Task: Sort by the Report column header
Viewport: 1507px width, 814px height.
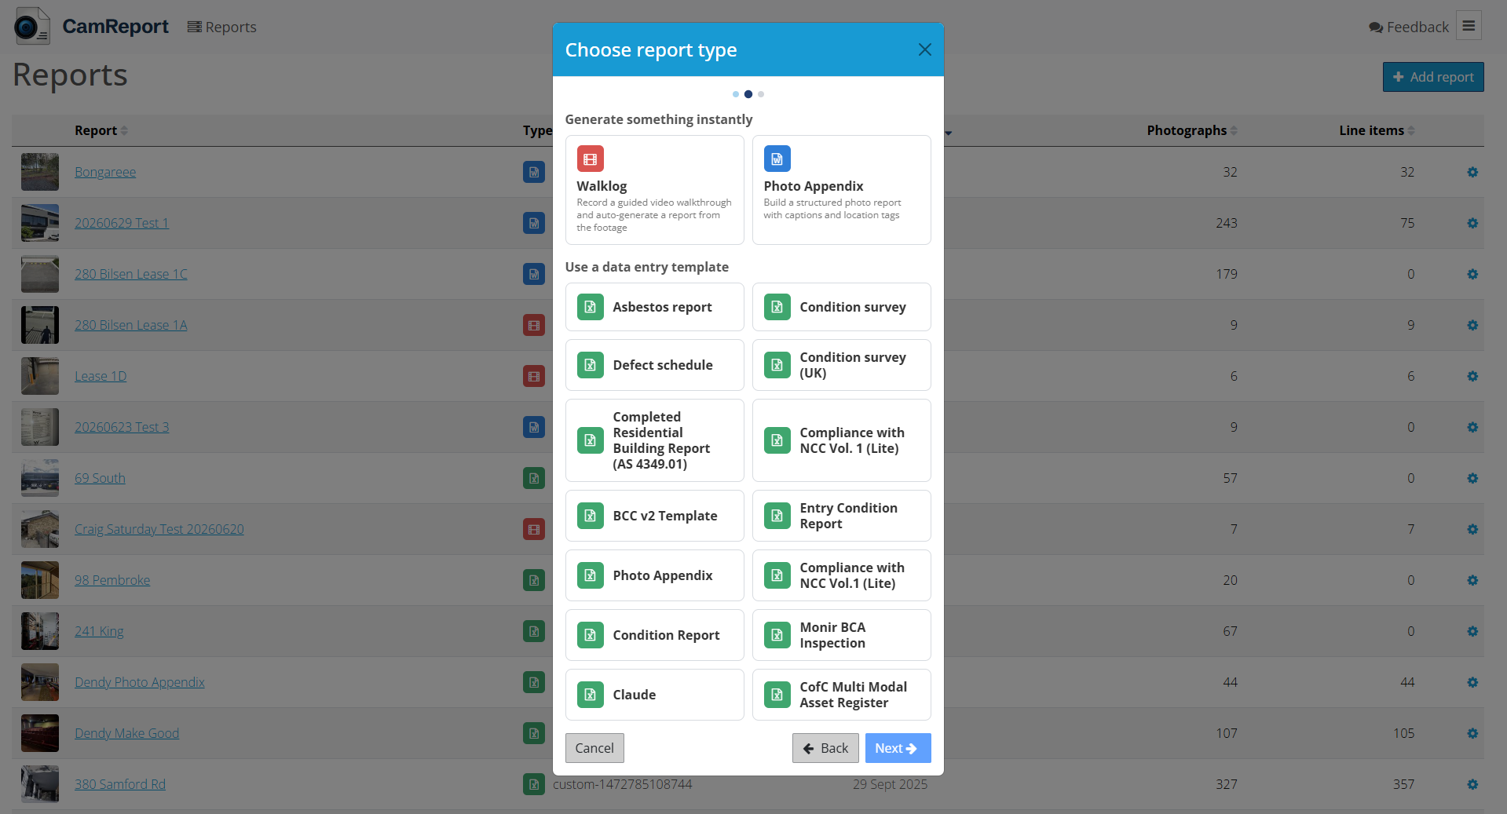Action: pos(101,130)
